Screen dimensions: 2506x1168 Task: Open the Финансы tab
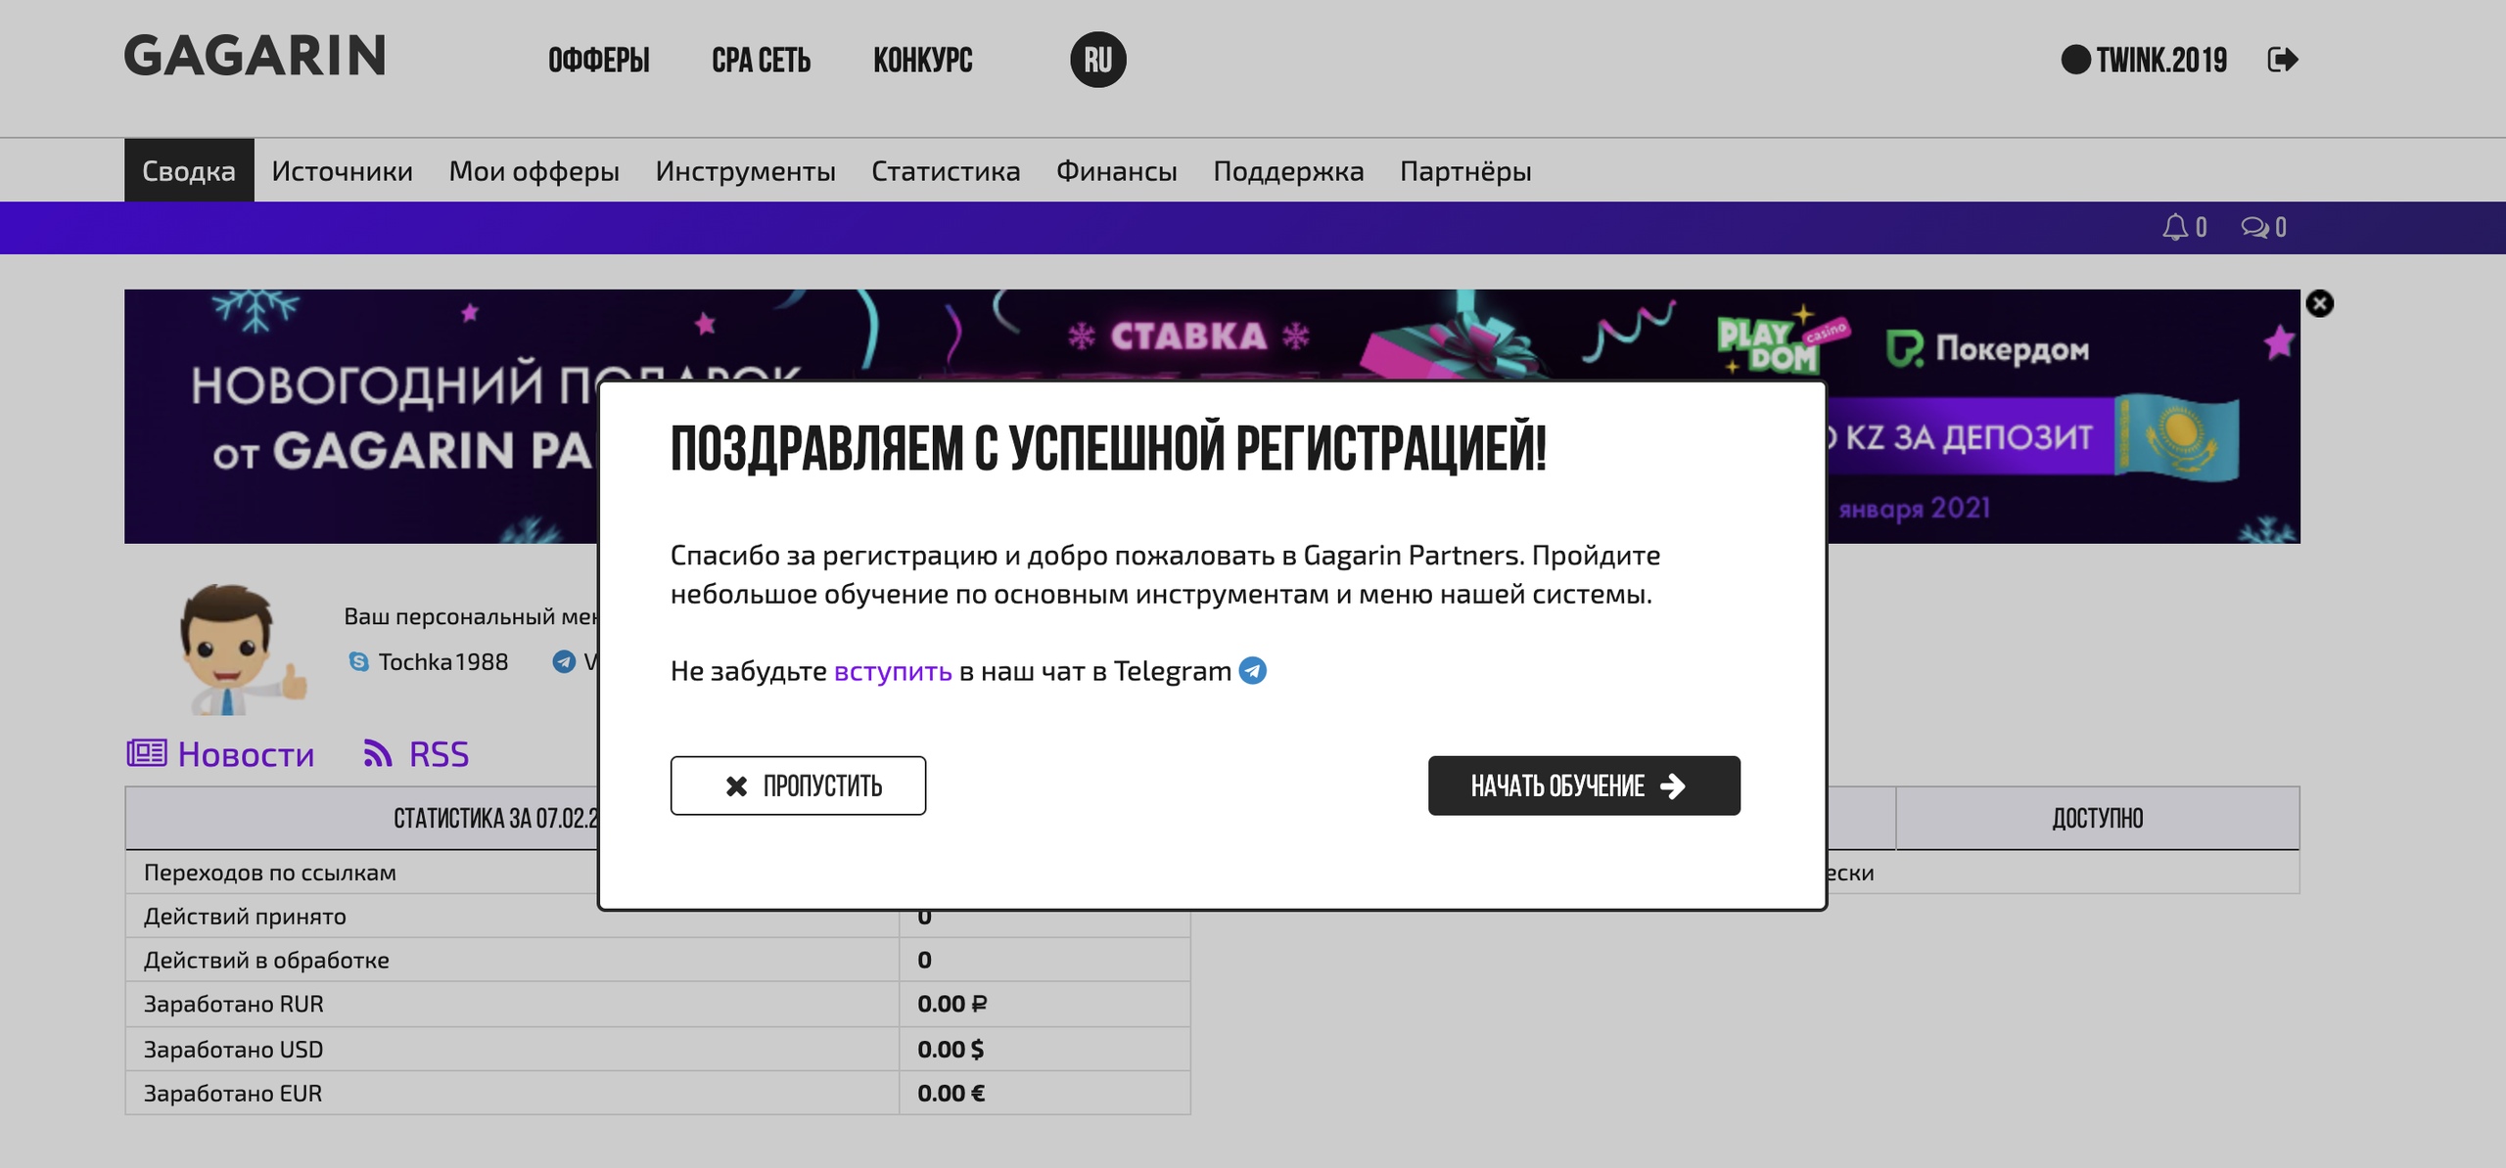click(1116, 171)
